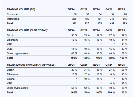Viewport: 133px width, 97px height.
Task: Select Consumer volume 94 for Q4'24
Action: (x=113, y=14)
